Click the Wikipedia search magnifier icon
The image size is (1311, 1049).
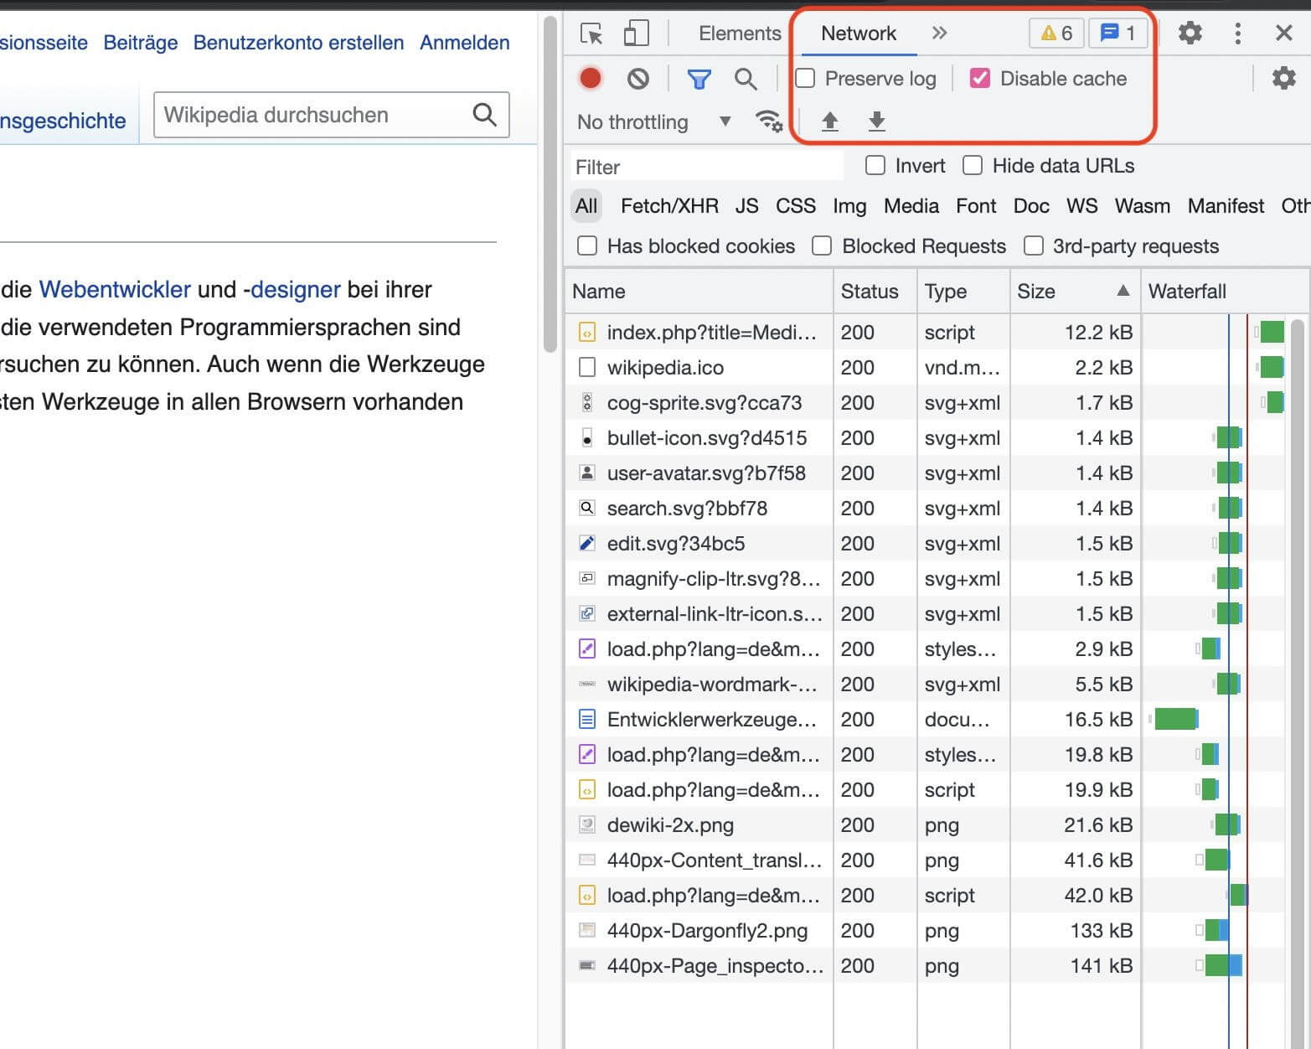coord(484,115)
